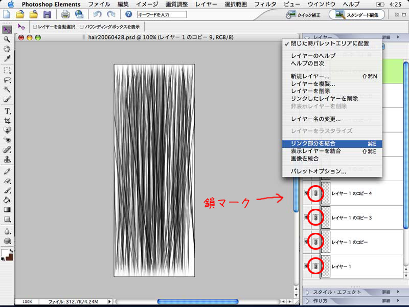The width and height of the screenshot is (409, 307).
Task: Open the フィルタ menu in menu bar
Action: (x=261, y=4)
